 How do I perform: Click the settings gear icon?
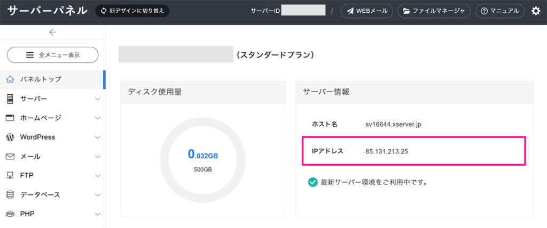pyautogui.click(x=536, y=11)
